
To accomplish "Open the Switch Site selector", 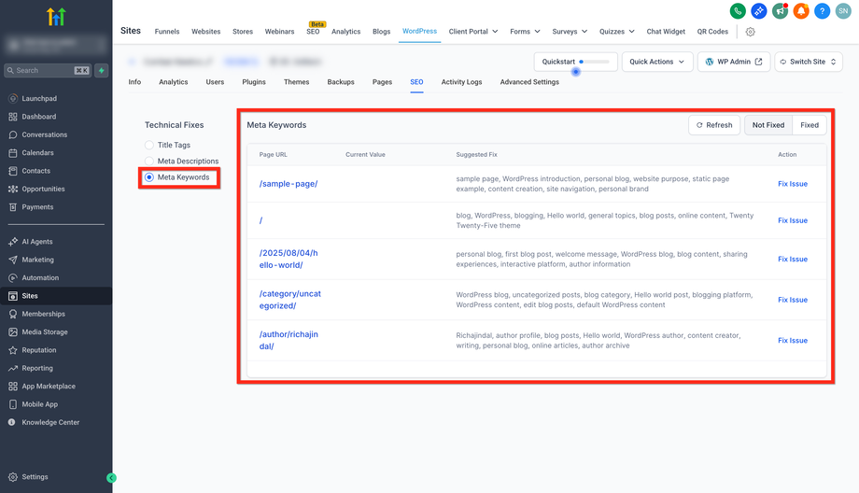I will 808,62.
